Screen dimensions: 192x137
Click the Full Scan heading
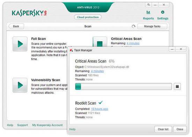pos(38,39)
